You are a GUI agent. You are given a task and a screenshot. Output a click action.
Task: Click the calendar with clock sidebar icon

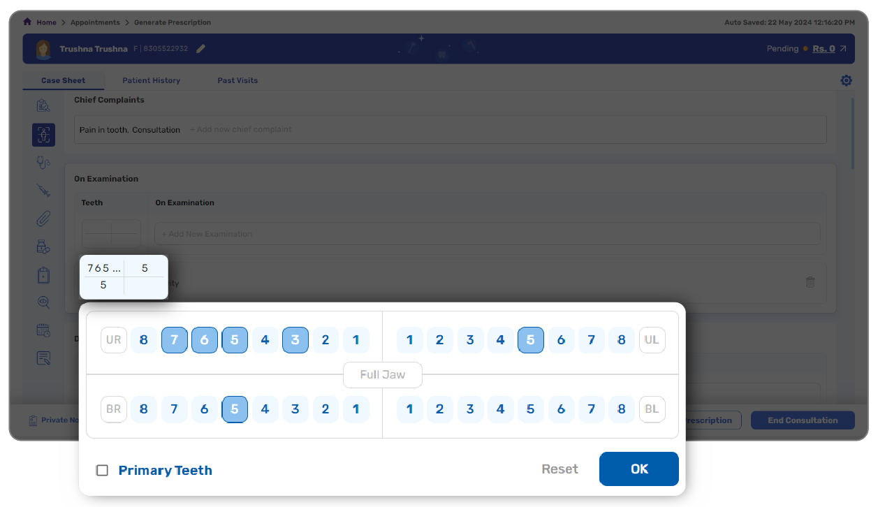43,330
